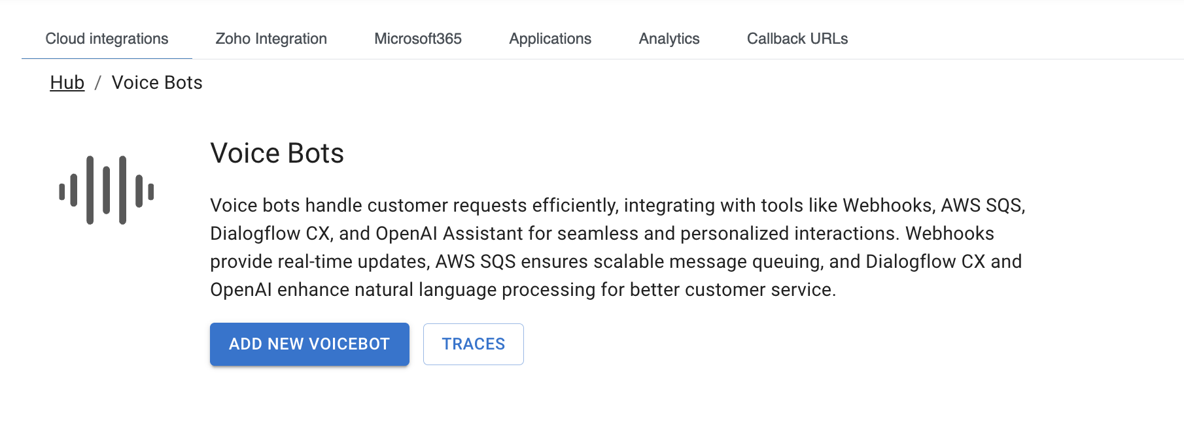The image size is (1184, 422).
Task: Select the Cloud integrations tab
Action: tap(107, 39)
